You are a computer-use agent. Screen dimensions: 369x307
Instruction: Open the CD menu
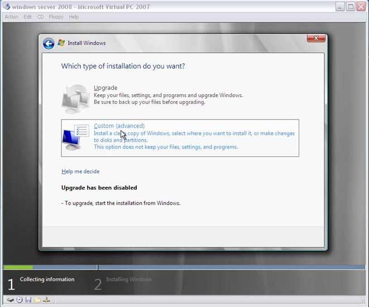pyautogui.click(x=41, y=17)
